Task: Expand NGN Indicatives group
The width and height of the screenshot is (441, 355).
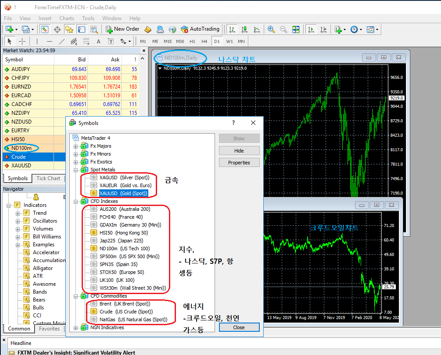Action: pos(75,328)
